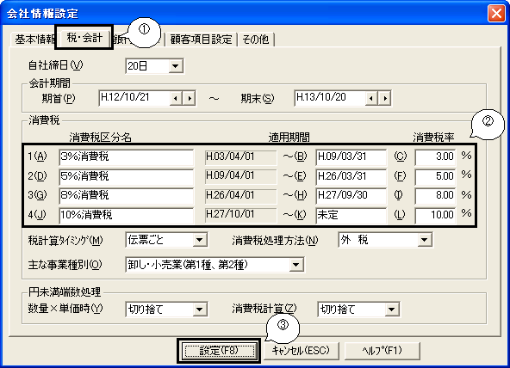Screen dimensions: 510x368
Task: Close the 会社情報設定 dialog
Action: pos(496,14)
